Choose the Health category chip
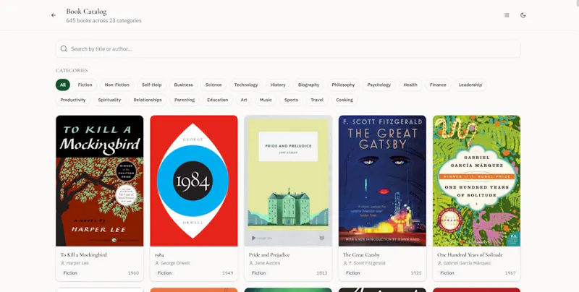 click(410, 85)
